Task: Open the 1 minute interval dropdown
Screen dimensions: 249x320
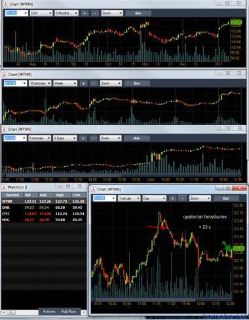Action: click(129, 198)
